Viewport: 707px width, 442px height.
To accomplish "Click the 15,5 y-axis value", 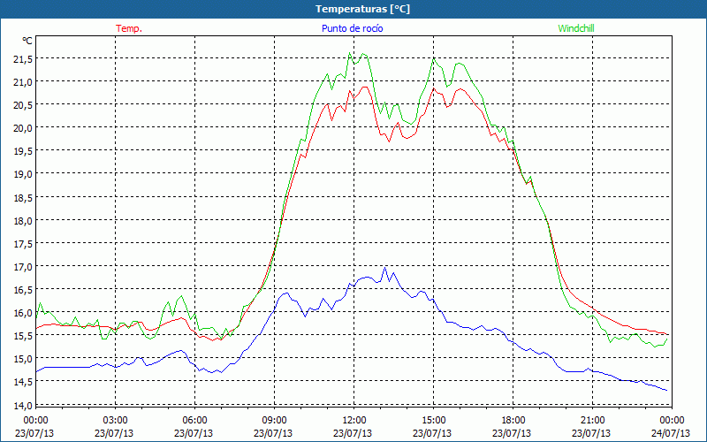I will point(24,336).
